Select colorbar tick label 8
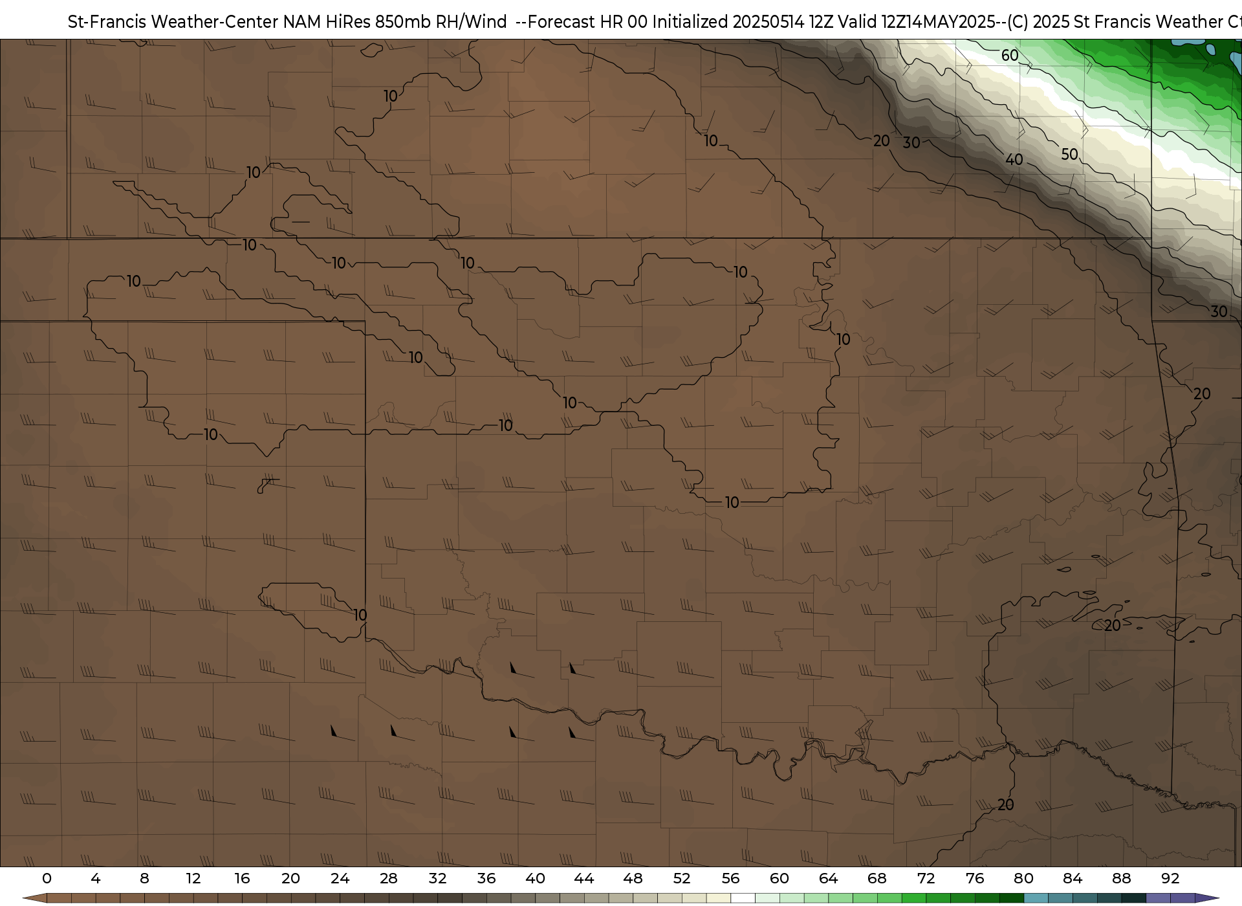Viewport: 1242px width, 906px height. tap(144, 878)
